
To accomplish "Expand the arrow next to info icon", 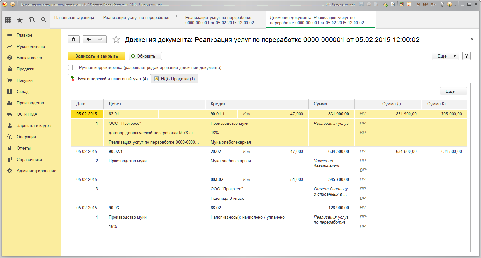I will [x=455, y=5].
